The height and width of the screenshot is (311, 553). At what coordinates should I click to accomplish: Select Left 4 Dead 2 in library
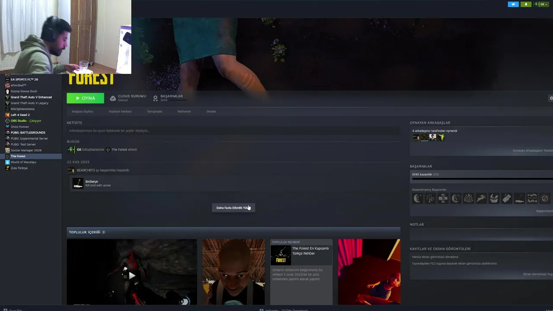point(20,115)
